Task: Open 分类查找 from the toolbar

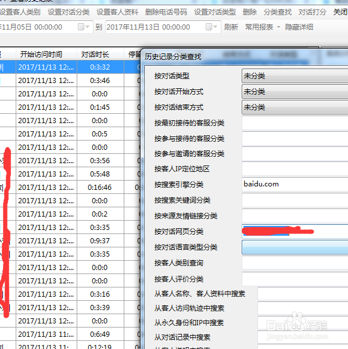Action: [278, 12]
